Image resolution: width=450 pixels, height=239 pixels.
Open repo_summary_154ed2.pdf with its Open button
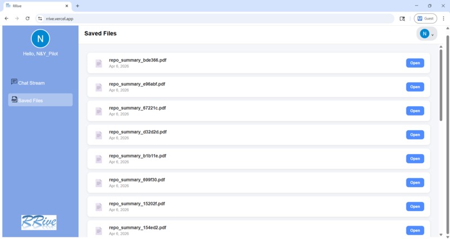point(415,231)
